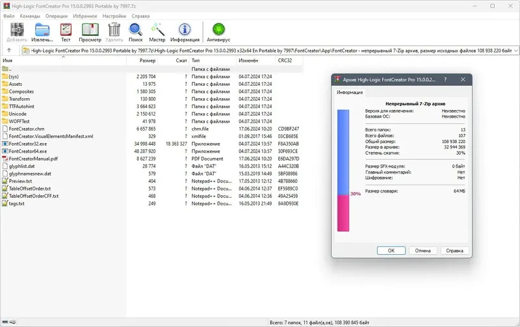Select the Информация tab in dialog
The image size is (520, 327).
[350, 92]
